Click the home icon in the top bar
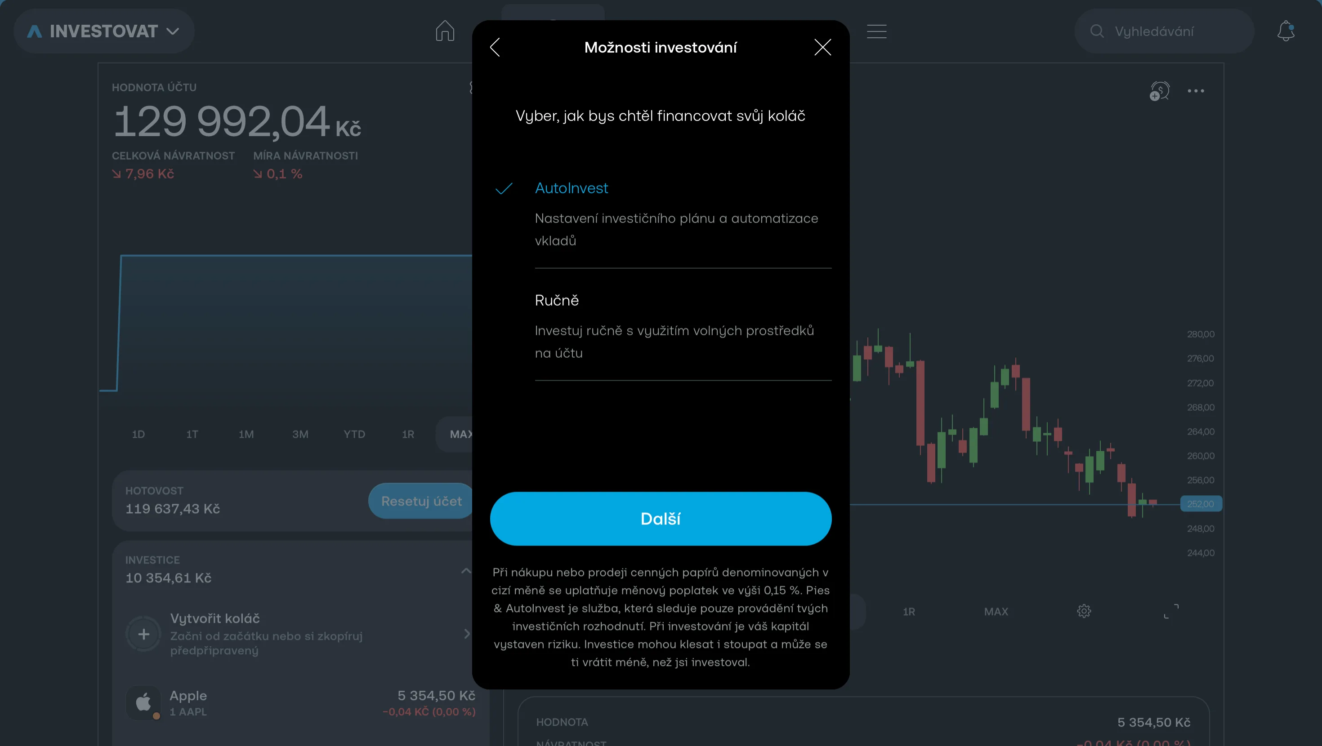1322x746 pixels. click(x=445, y=31)
